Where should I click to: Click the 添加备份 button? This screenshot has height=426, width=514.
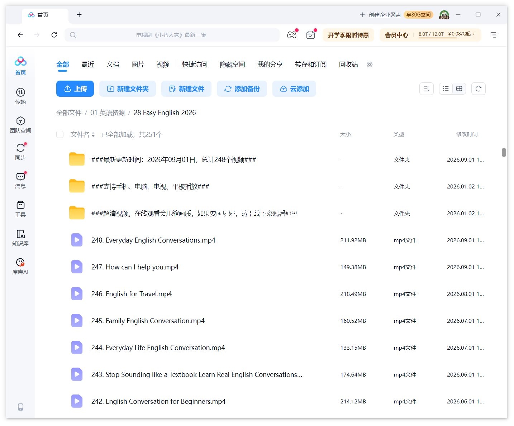(242, 89)
